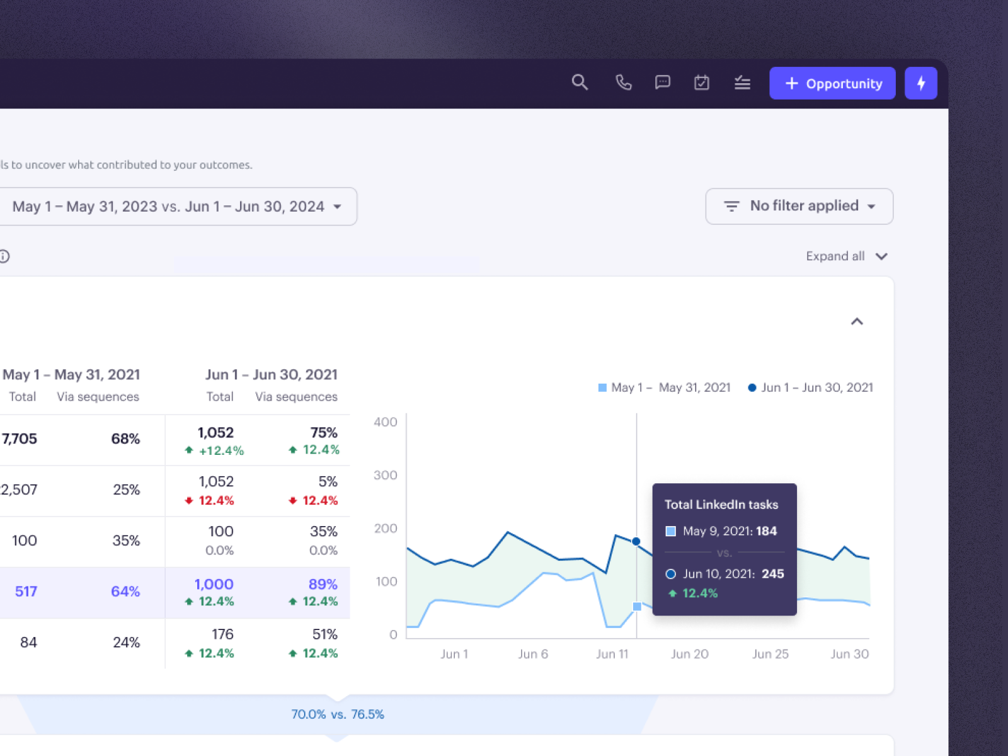Viewport: 1008px width, 756px height.
Task: Click Expand all
Action: pyautogui.click(x=835, y=256)
